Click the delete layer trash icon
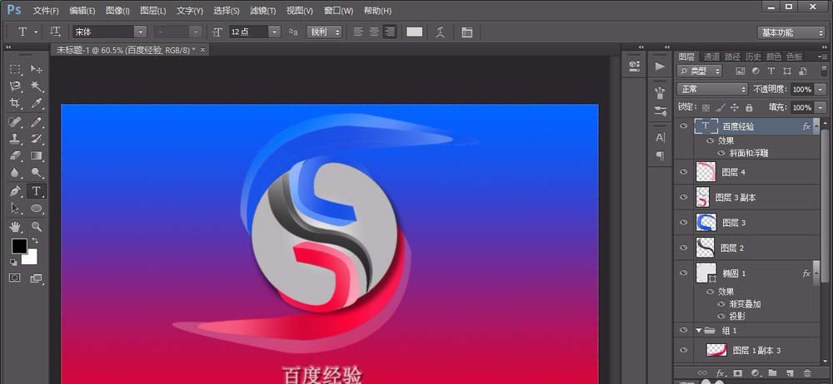This screenshot has width=833, height=384. pos(806,373)
